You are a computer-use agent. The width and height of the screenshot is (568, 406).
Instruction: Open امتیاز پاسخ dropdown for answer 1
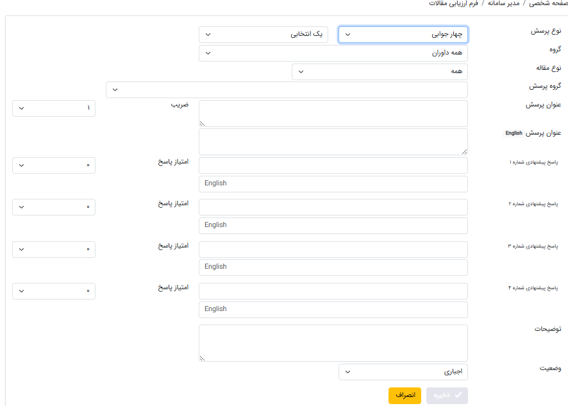pos(54,165)
